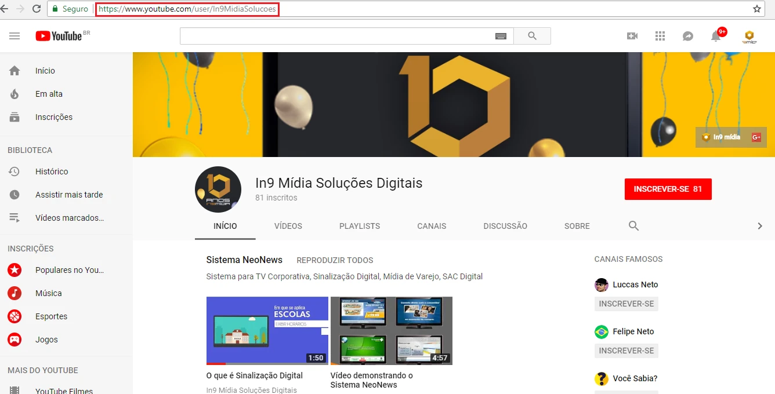
Task: Click the browser address bar URL
Action: click(187, 9)
